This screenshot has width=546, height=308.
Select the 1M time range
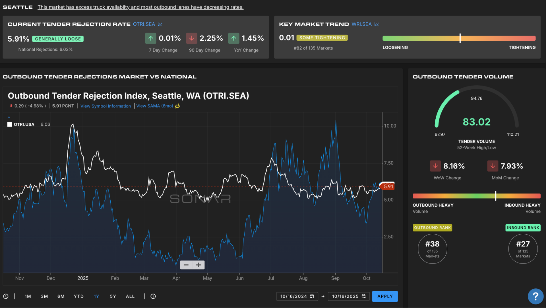pyautogui.click(x=28, y=296)
